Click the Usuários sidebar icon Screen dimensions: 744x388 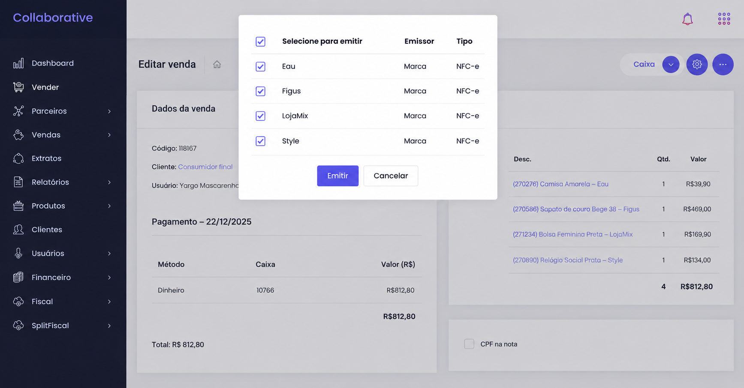coord(18,254)
